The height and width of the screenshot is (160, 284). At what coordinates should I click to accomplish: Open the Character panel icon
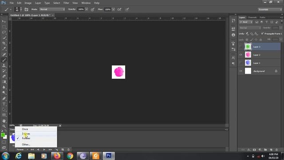coord(233,58)
